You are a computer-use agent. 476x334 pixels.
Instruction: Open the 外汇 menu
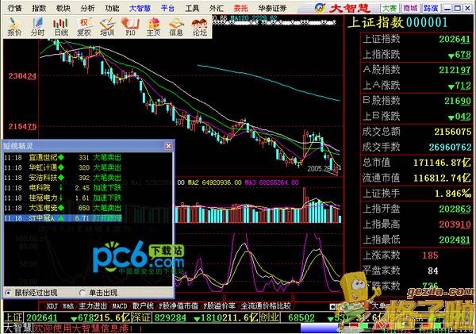(x=217, y=8)
